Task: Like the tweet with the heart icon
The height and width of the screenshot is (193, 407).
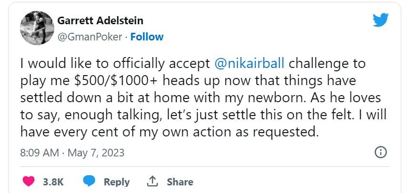Action: pos(29,181)
